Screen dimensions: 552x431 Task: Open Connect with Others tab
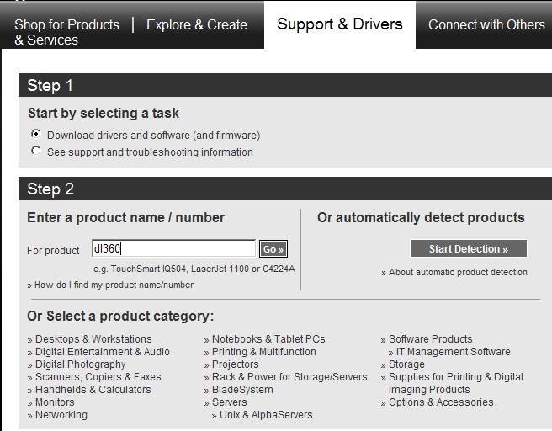click(x=486, y=24)
